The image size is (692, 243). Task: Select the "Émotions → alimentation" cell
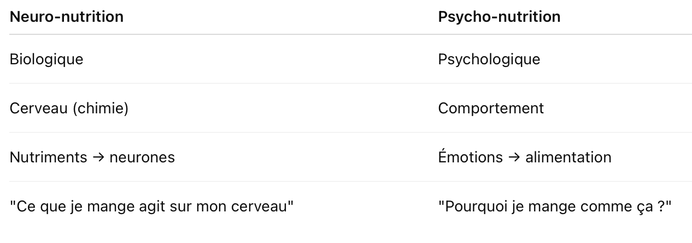[524, 157]
